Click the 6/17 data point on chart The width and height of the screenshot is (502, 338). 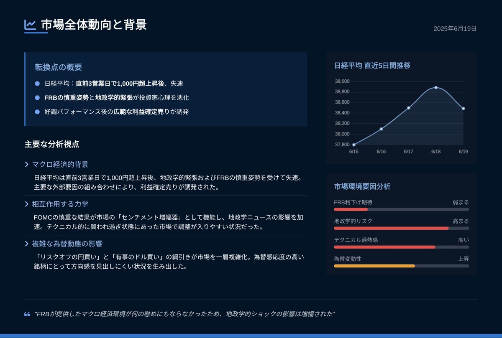point(408,108)
